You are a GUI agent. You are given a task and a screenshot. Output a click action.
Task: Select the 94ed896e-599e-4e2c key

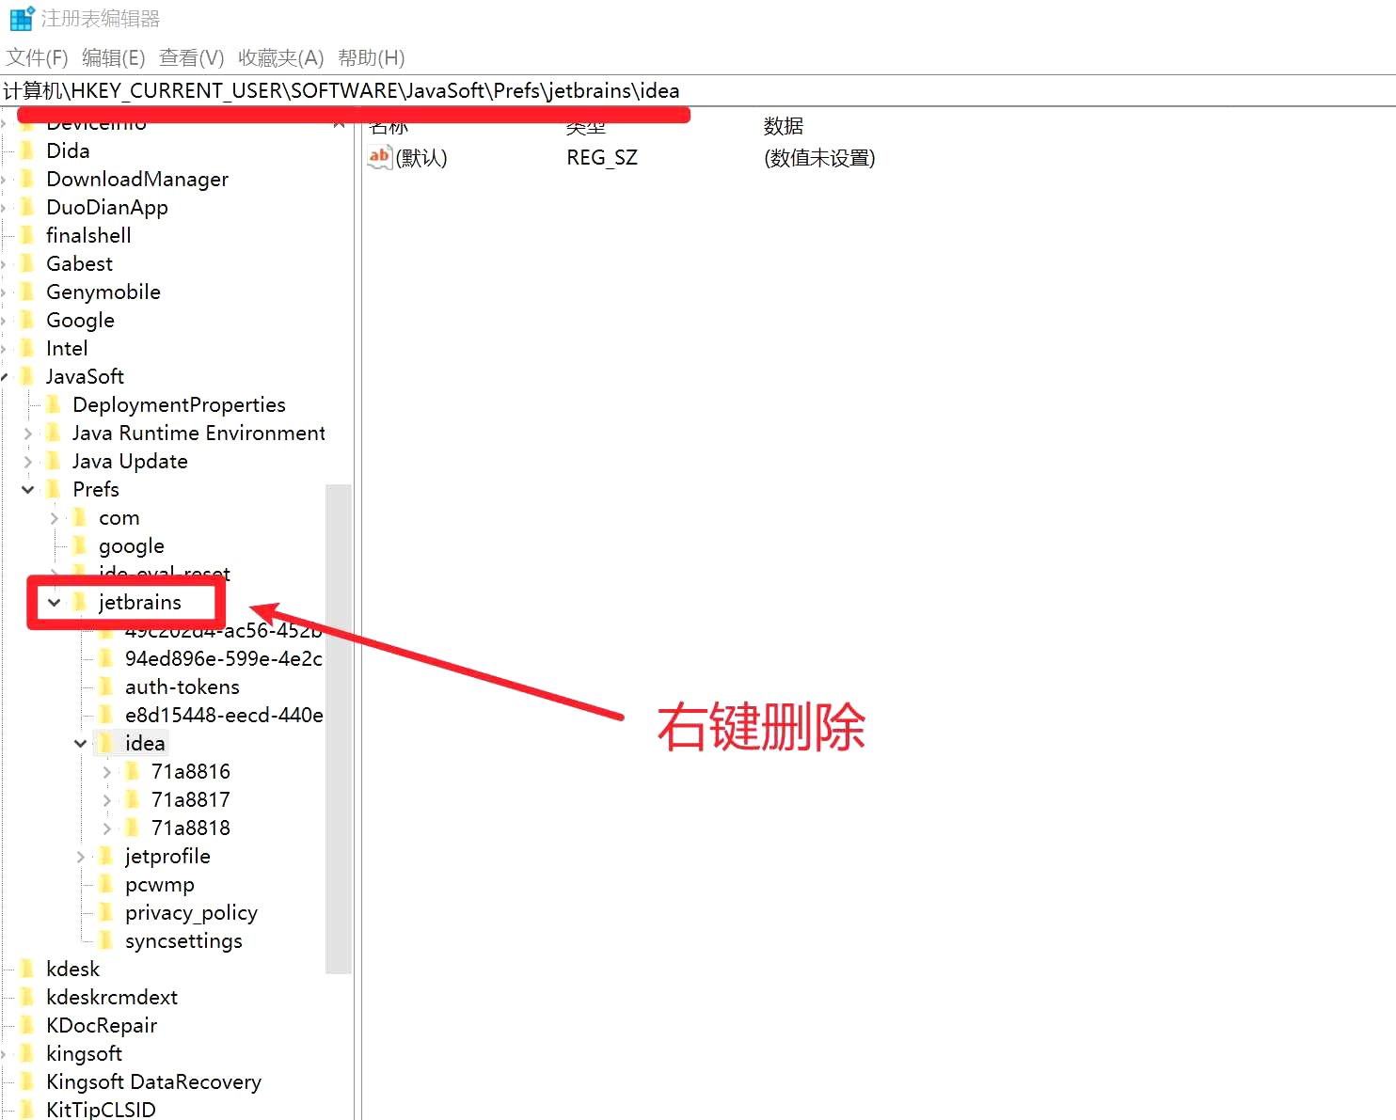click(224, 658)
